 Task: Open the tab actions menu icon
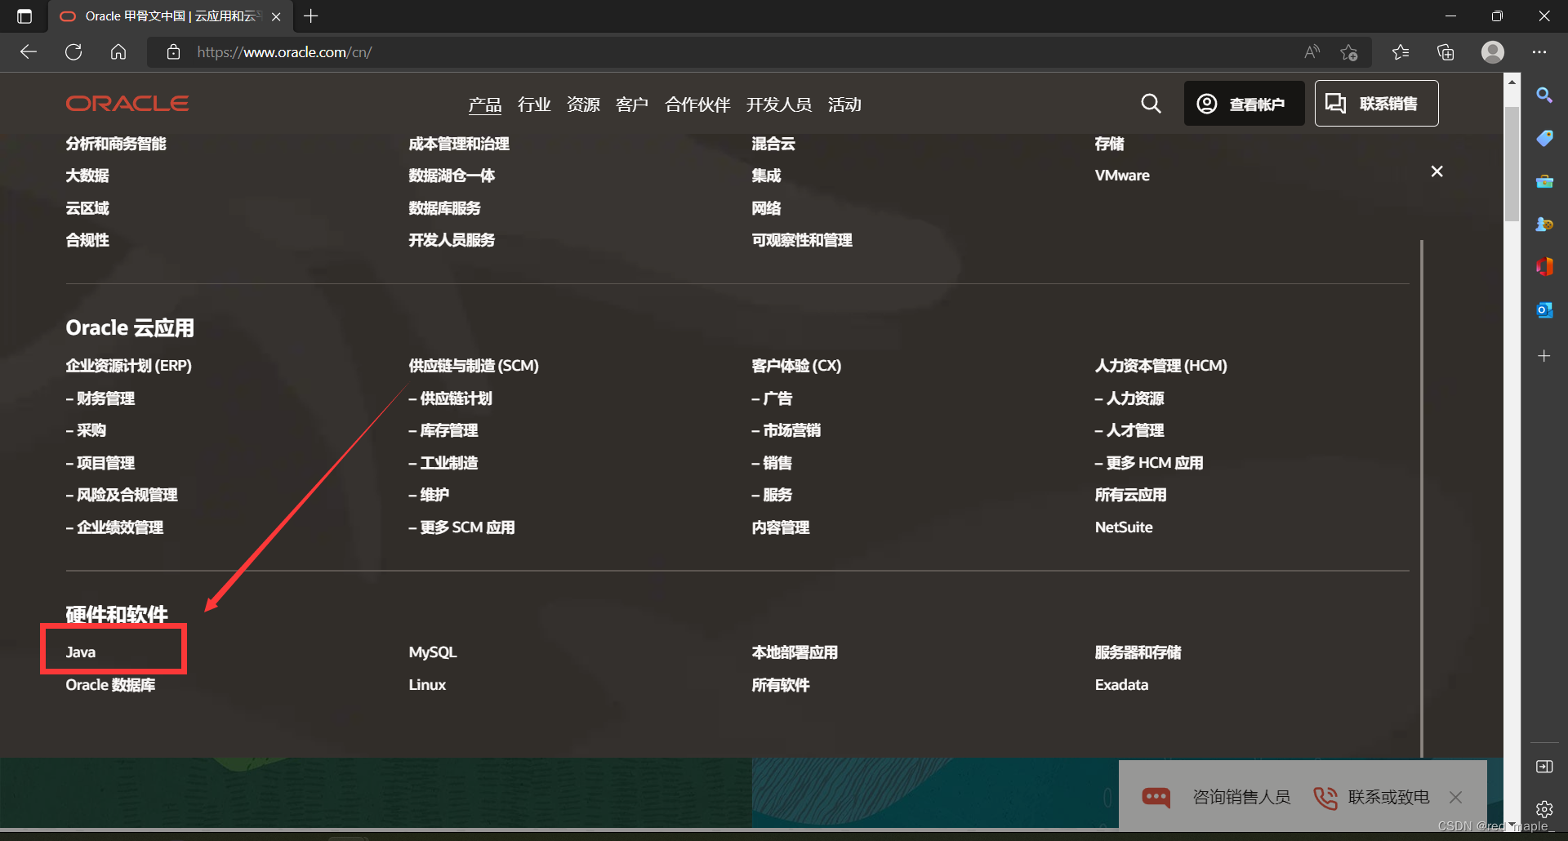click(x=24, y=16)
